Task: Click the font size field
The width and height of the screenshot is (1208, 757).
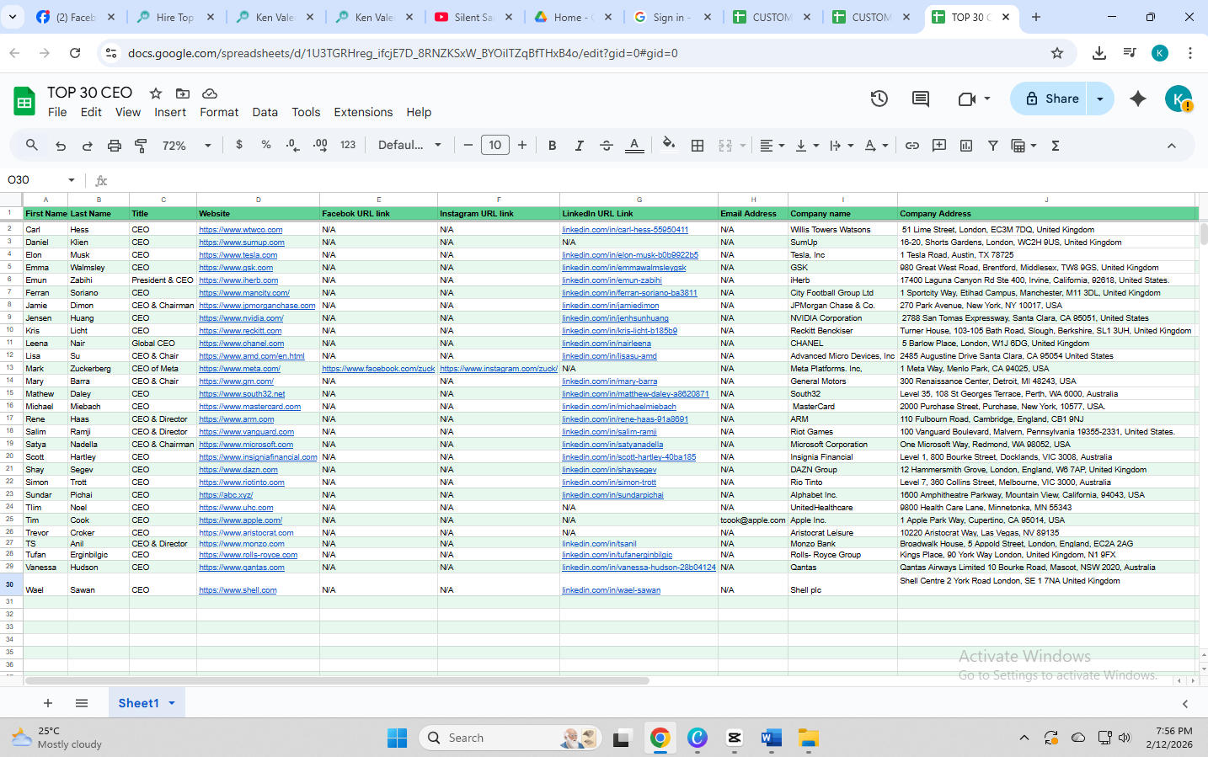Action: tap(495, 146)
